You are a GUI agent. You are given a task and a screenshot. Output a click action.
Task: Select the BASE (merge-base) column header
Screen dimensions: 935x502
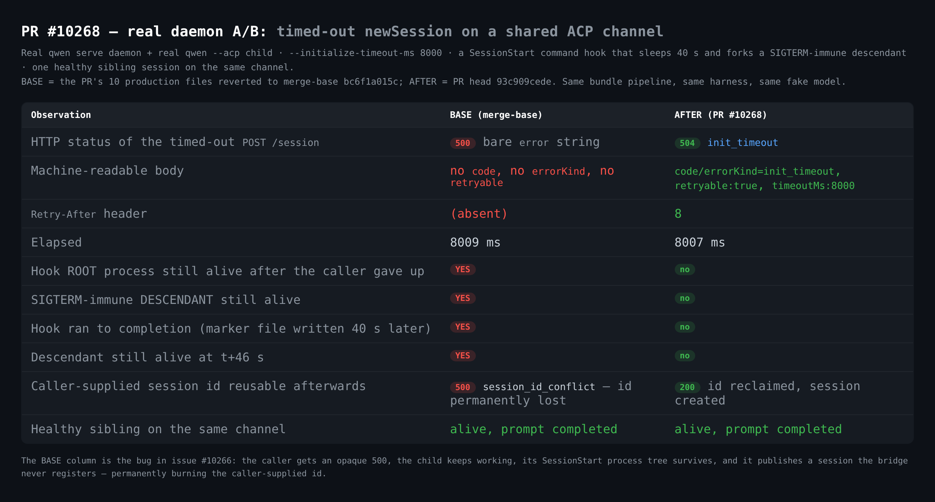click(496, 115)
